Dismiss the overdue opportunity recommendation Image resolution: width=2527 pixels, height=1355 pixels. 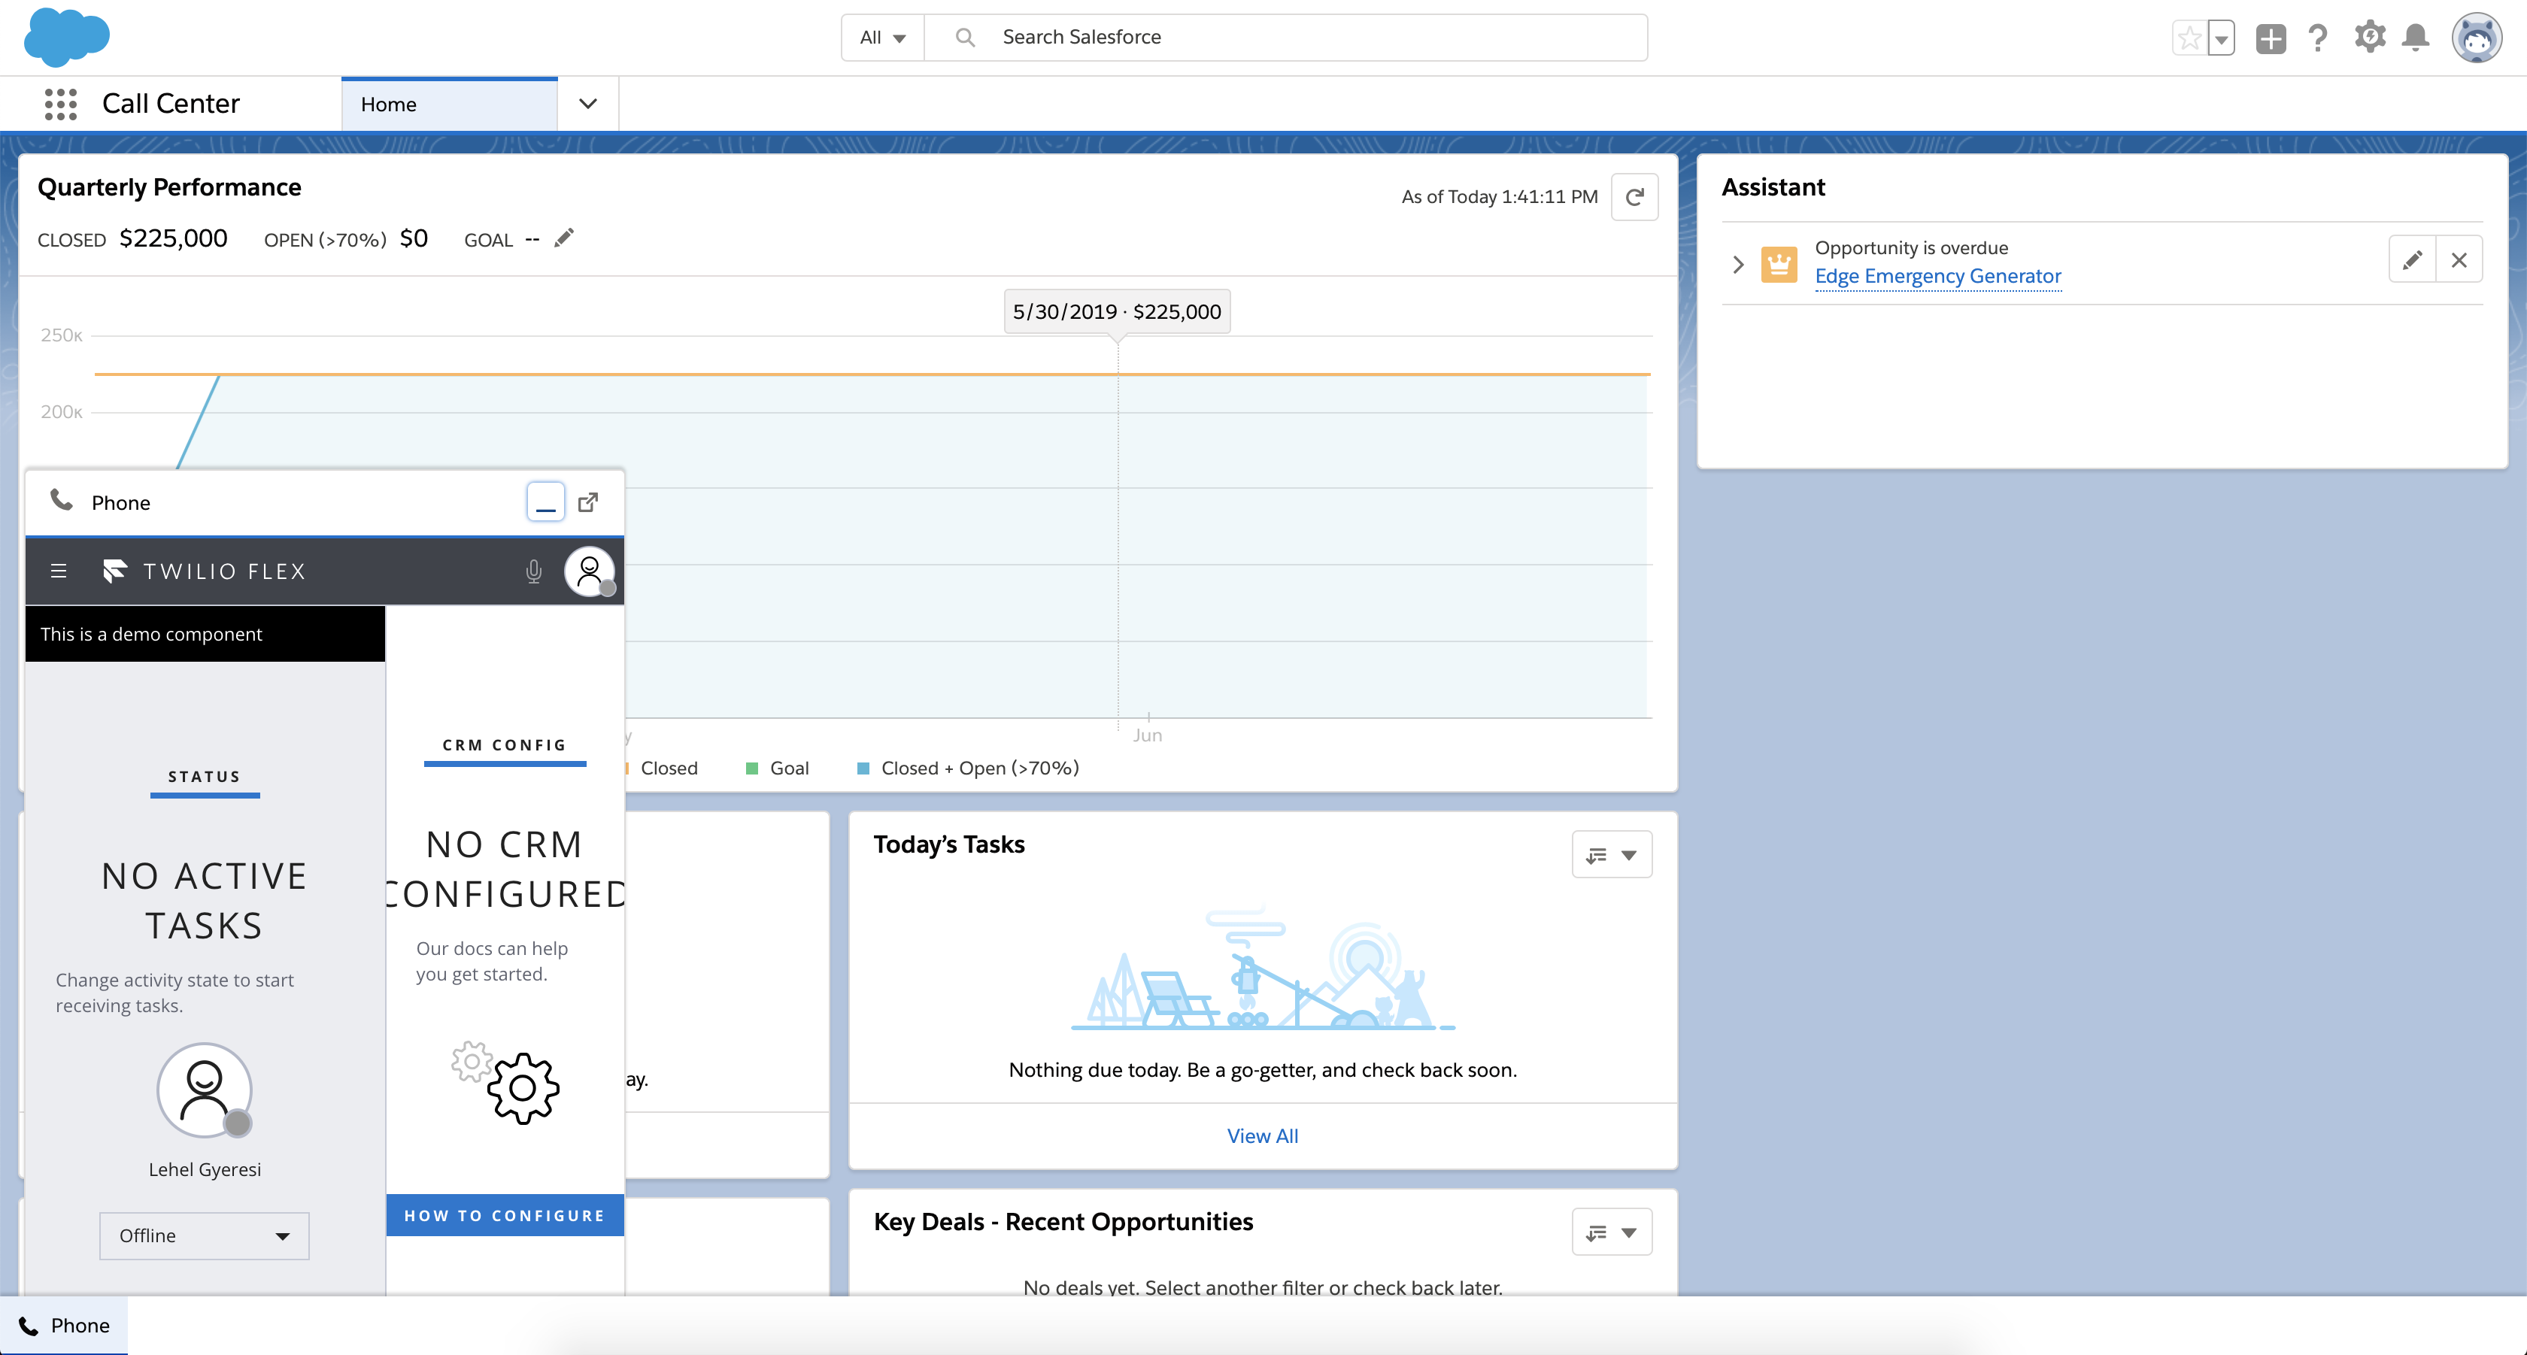(x=2459, y=260)
